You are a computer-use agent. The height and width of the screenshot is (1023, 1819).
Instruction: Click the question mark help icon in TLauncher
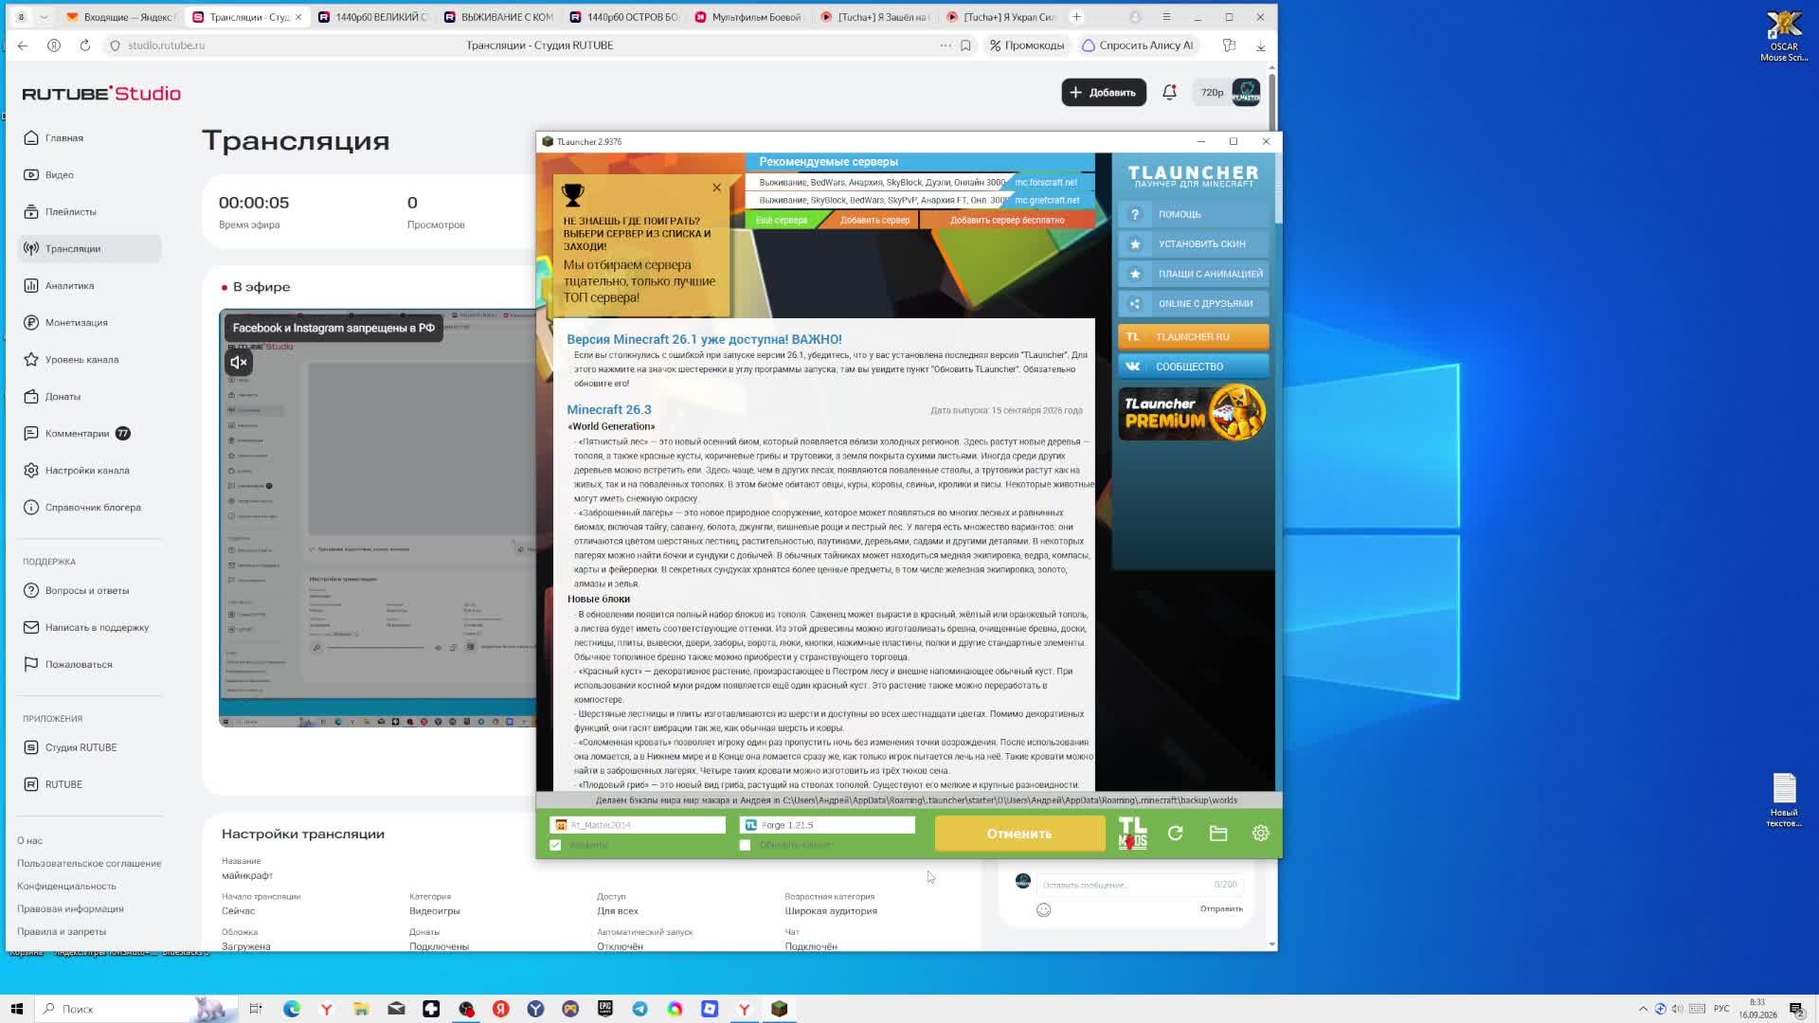[x=1135, y=214]
